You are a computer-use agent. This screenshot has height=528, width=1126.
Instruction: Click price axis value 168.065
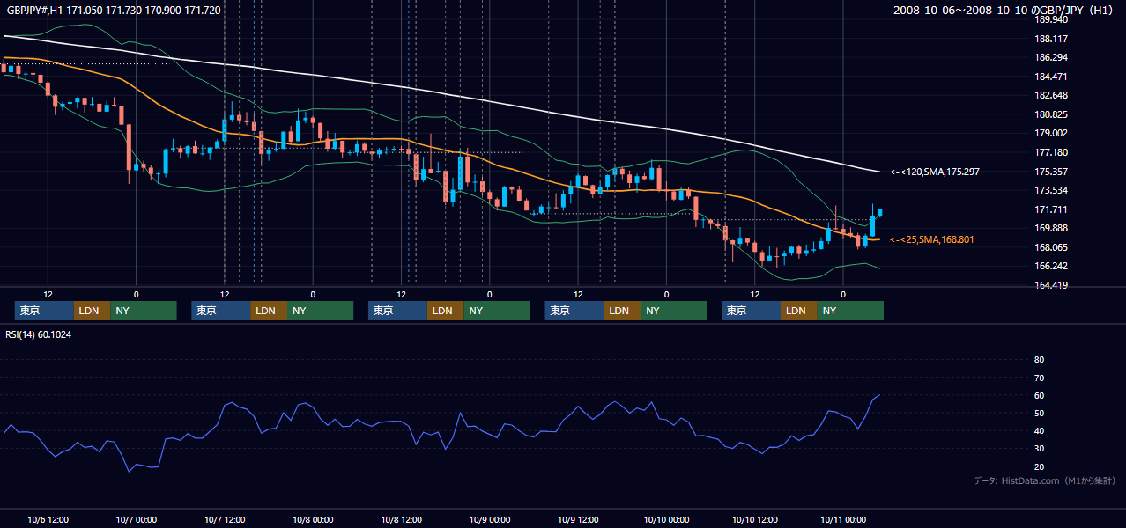pyautogui.click(x=1052, y=247)
